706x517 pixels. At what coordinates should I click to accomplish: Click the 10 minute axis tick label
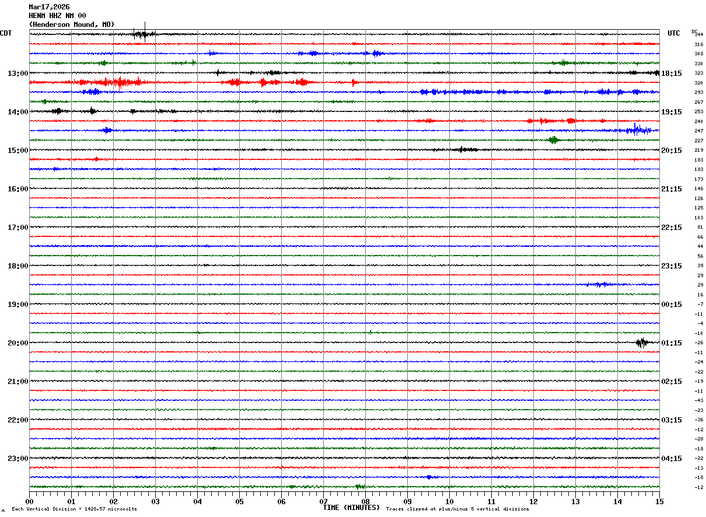tap(449, 501)
